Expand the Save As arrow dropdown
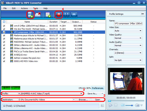 point(102,93)
